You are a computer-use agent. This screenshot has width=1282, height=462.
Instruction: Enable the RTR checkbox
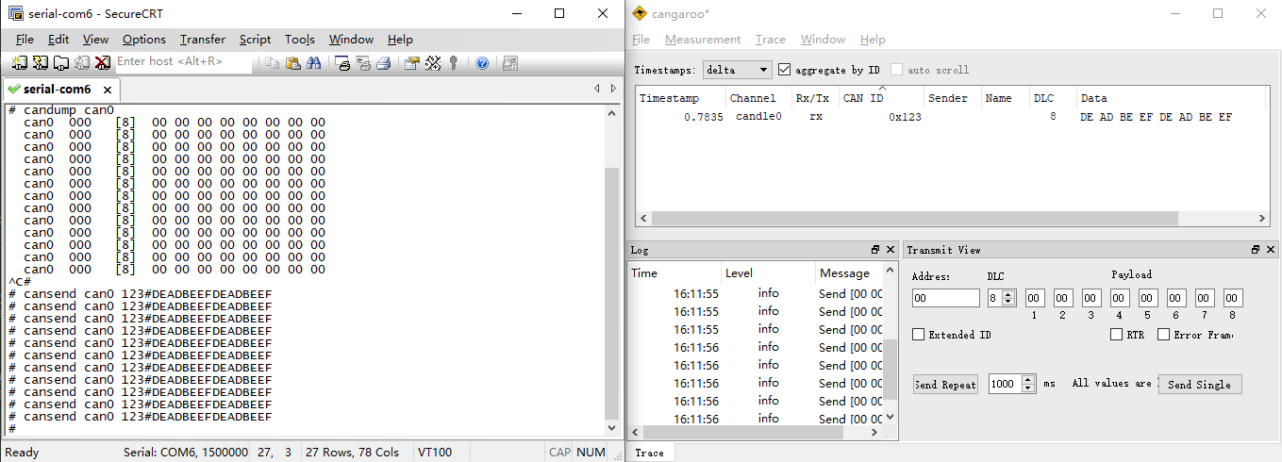click(1117, 335)
